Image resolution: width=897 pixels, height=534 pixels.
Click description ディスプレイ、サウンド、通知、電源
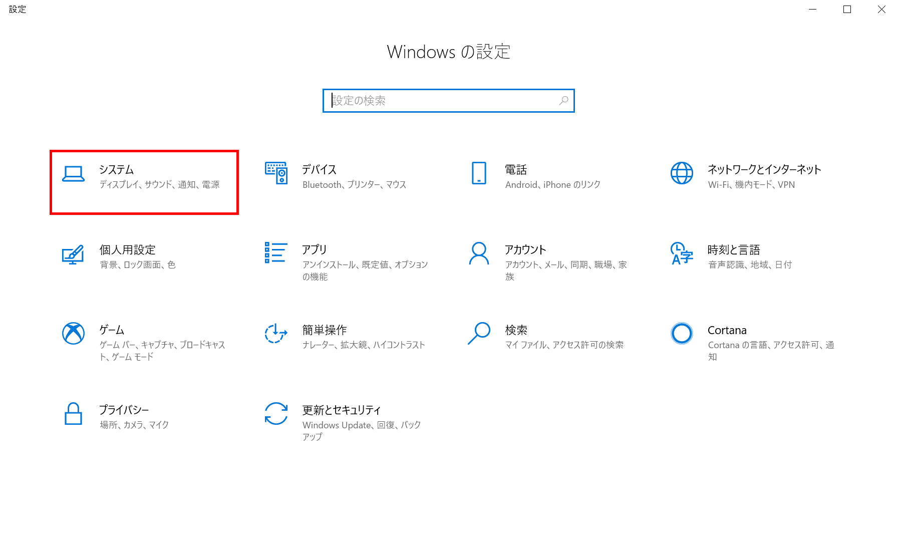160,185
